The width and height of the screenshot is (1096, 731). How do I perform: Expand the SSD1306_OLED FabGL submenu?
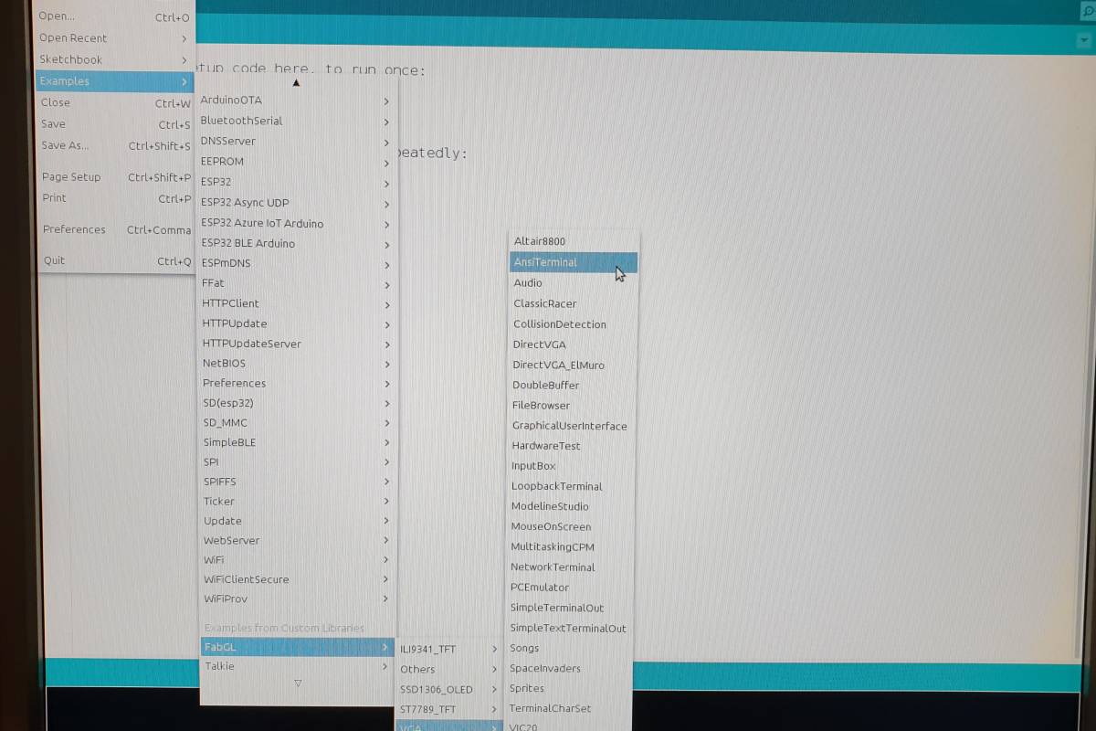pyautogui.click(x=448, y=690)
